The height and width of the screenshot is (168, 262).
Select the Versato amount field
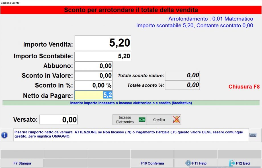(58, 119)
